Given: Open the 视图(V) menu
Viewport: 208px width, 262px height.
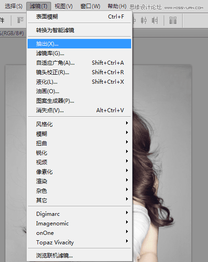Looking at the screenshot, I should [x=64, y=6].
